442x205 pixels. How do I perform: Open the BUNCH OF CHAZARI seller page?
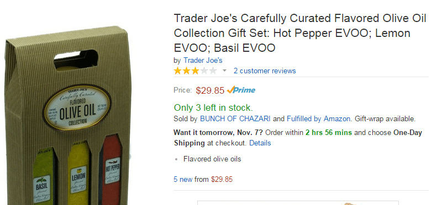(235, 118)
